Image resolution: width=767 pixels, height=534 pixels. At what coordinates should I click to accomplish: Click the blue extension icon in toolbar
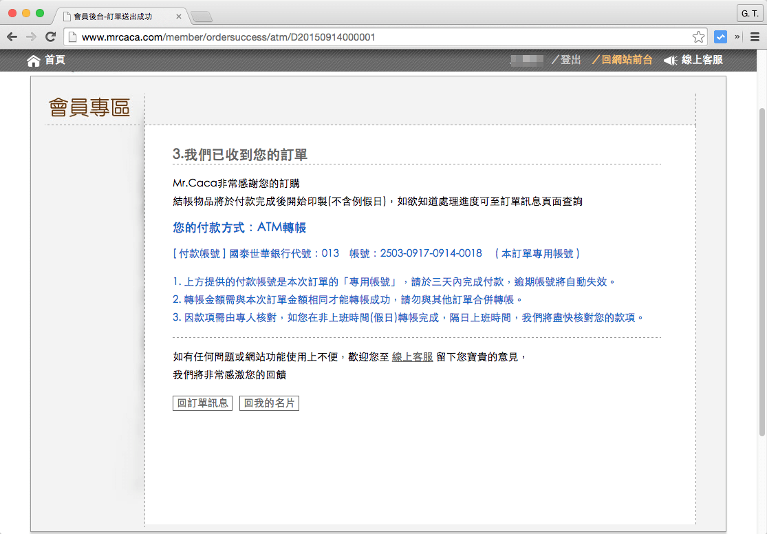pyautogui.click(x=720, y=37)
